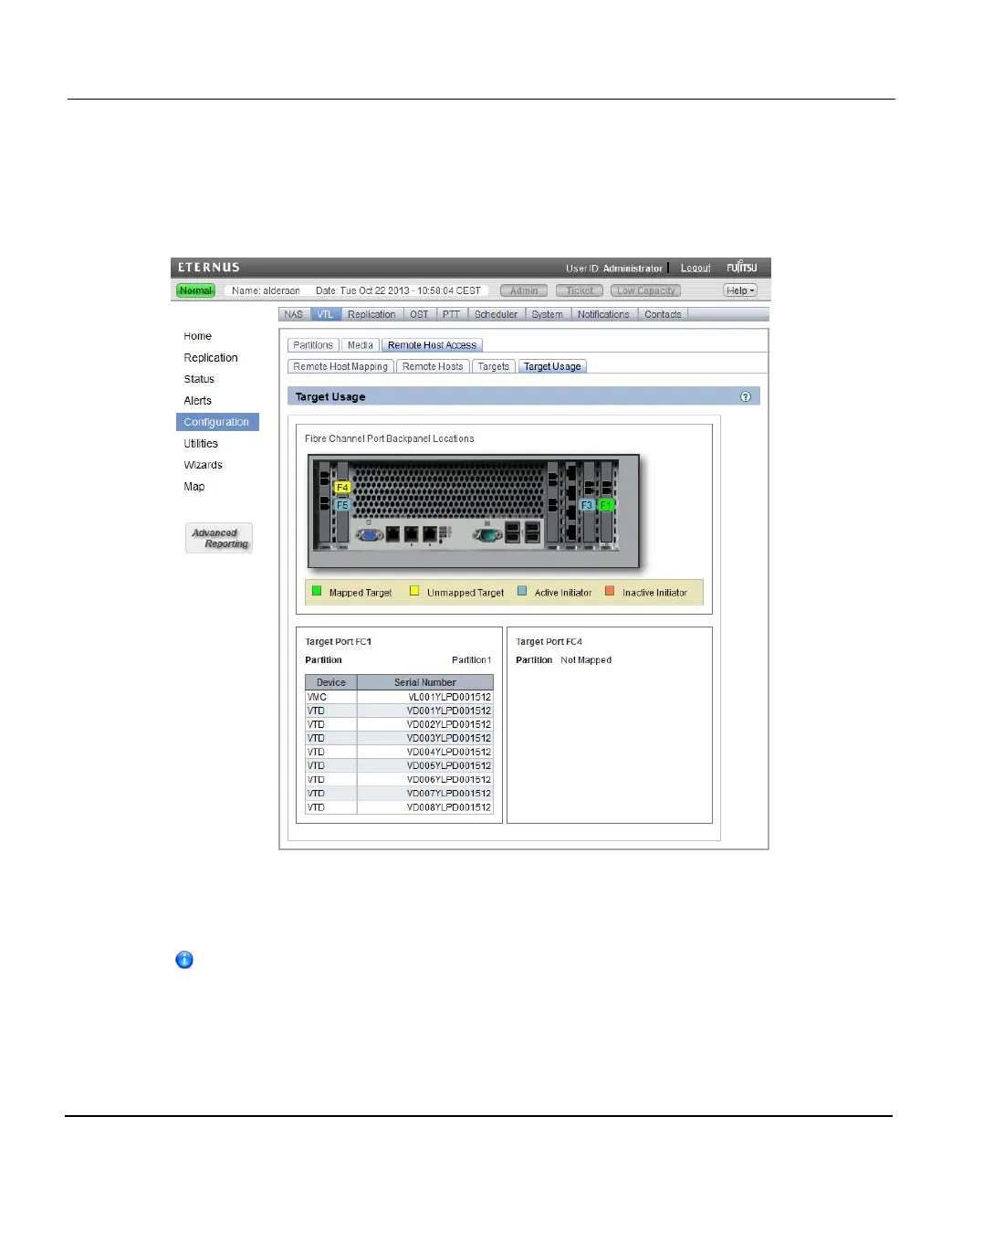Select Configuration in the sidebar
The height and width of the screenshot is (1243, 983).
click(x=217, y=422)
